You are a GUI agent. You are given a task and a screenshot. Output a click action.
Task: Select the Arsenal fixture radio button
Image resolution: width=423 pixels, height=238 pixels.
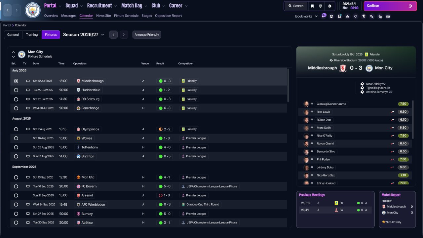[x=16, y=195]
